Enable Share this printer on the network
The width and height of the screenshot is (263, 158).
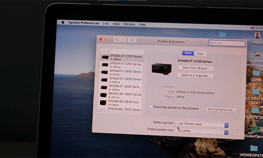(151, 107)
